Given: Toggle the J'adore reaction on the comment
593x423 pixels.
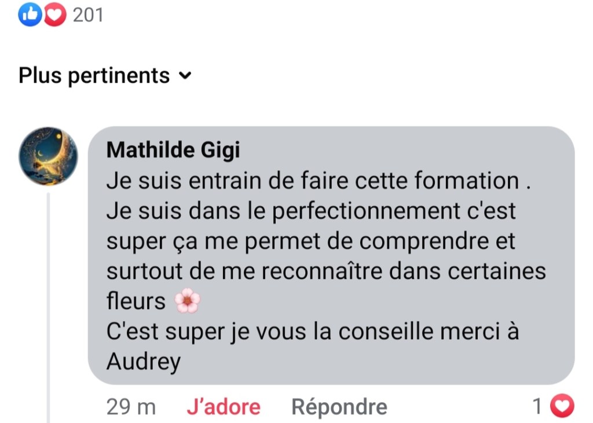Looking at the screenshot, I should click(224, 407).
